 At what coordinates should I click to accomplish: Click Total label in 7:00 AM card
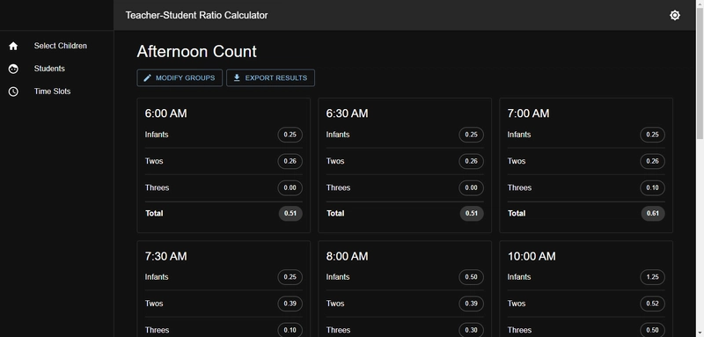pos(517,214)
